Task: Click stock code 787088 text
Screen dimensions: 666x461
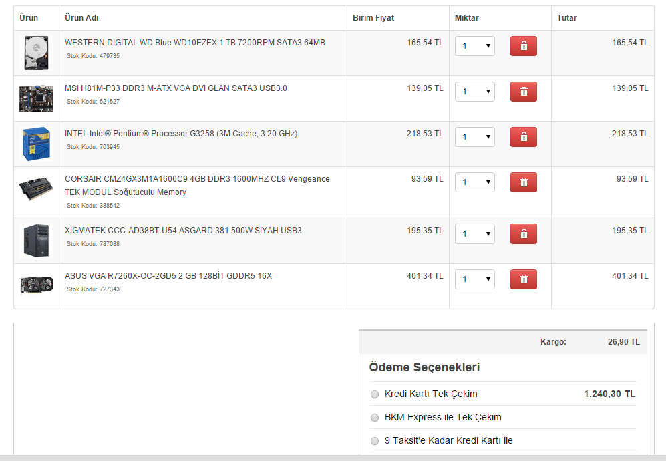Action: (x=93, y=244)
